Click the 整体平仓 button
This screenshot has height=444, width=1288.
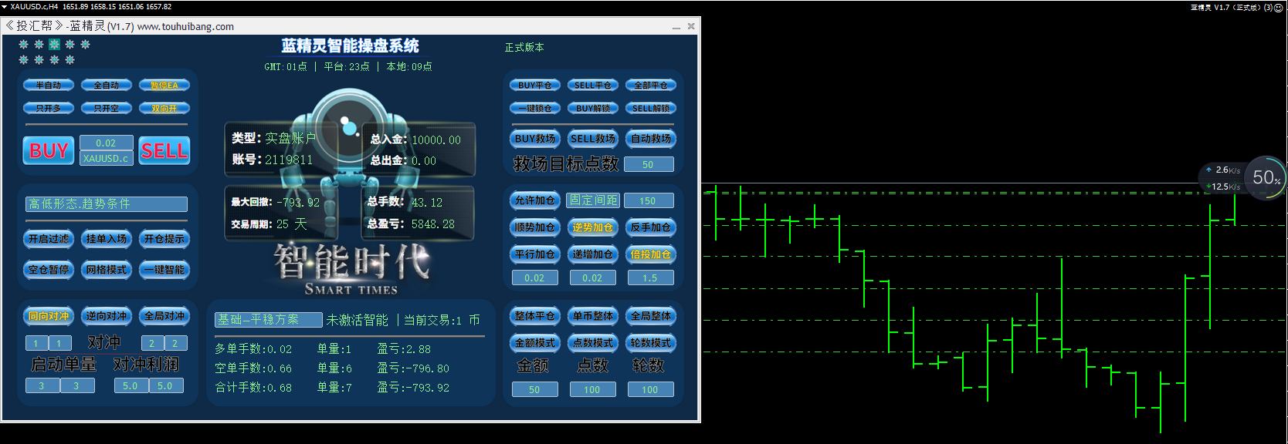(x=535, y=316)
